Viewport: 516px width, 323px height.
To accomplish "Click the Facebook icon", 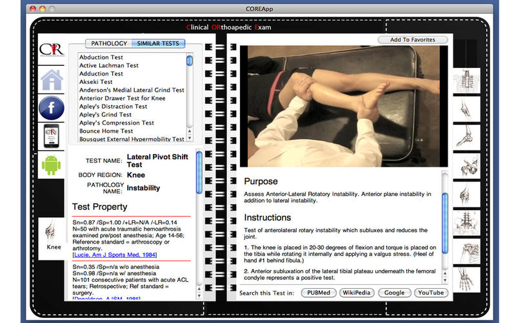I will [x=52, y=108].
